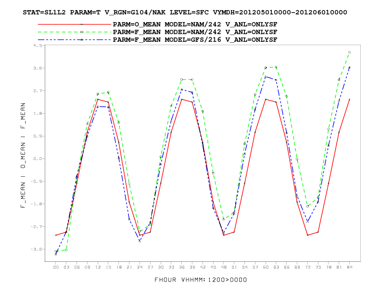This screenshot has height=294, width=381.
Task: Click the x-axis tick label 12
Action: [98, 267]
